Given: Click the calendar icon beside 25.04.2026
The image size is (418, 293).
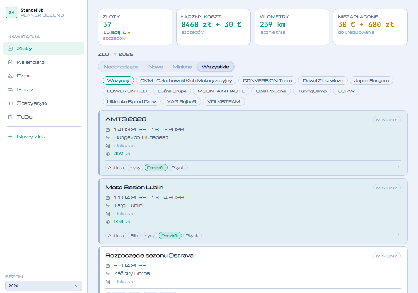Looking at the screenshot, I should [108, 266].
